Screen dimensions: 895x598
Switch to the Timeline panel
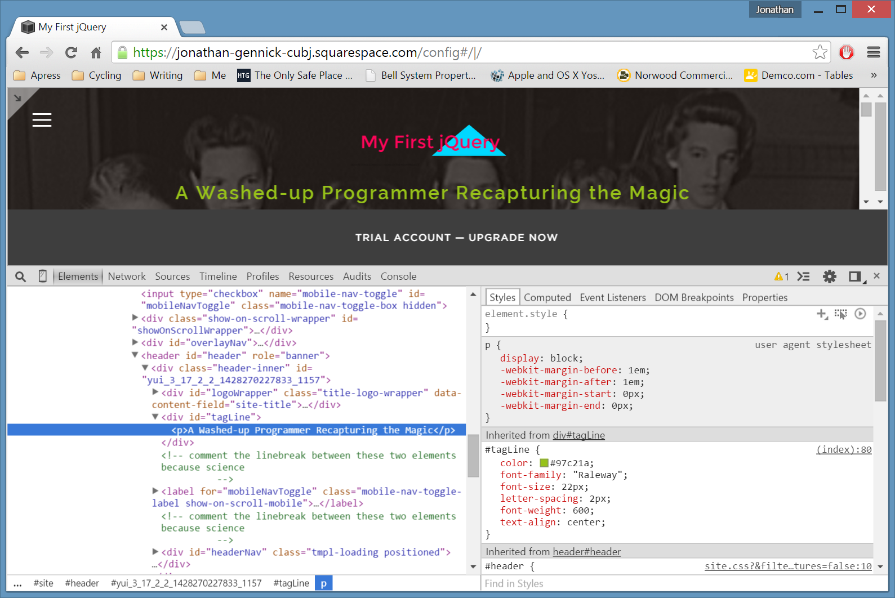pyautogui.click(x=218, y=276)
